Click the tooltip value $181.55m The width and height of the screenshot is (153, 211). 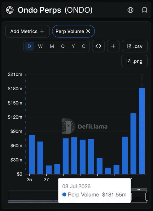coord(114,195)
